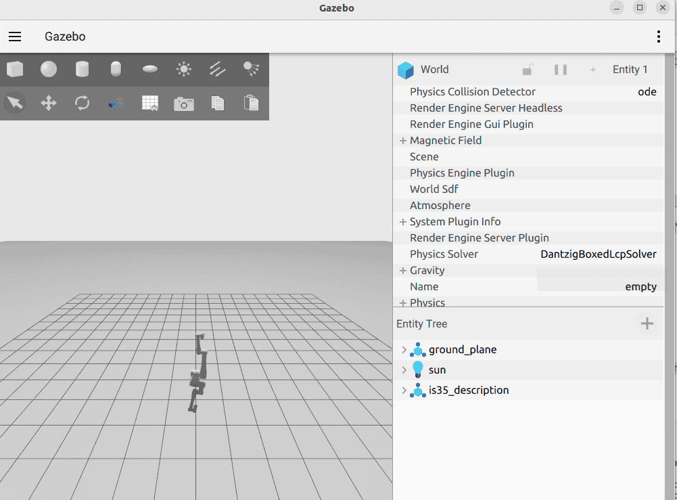Toggle the inspector lock icon
Viewport: 677px width, 500px height.
528,70
